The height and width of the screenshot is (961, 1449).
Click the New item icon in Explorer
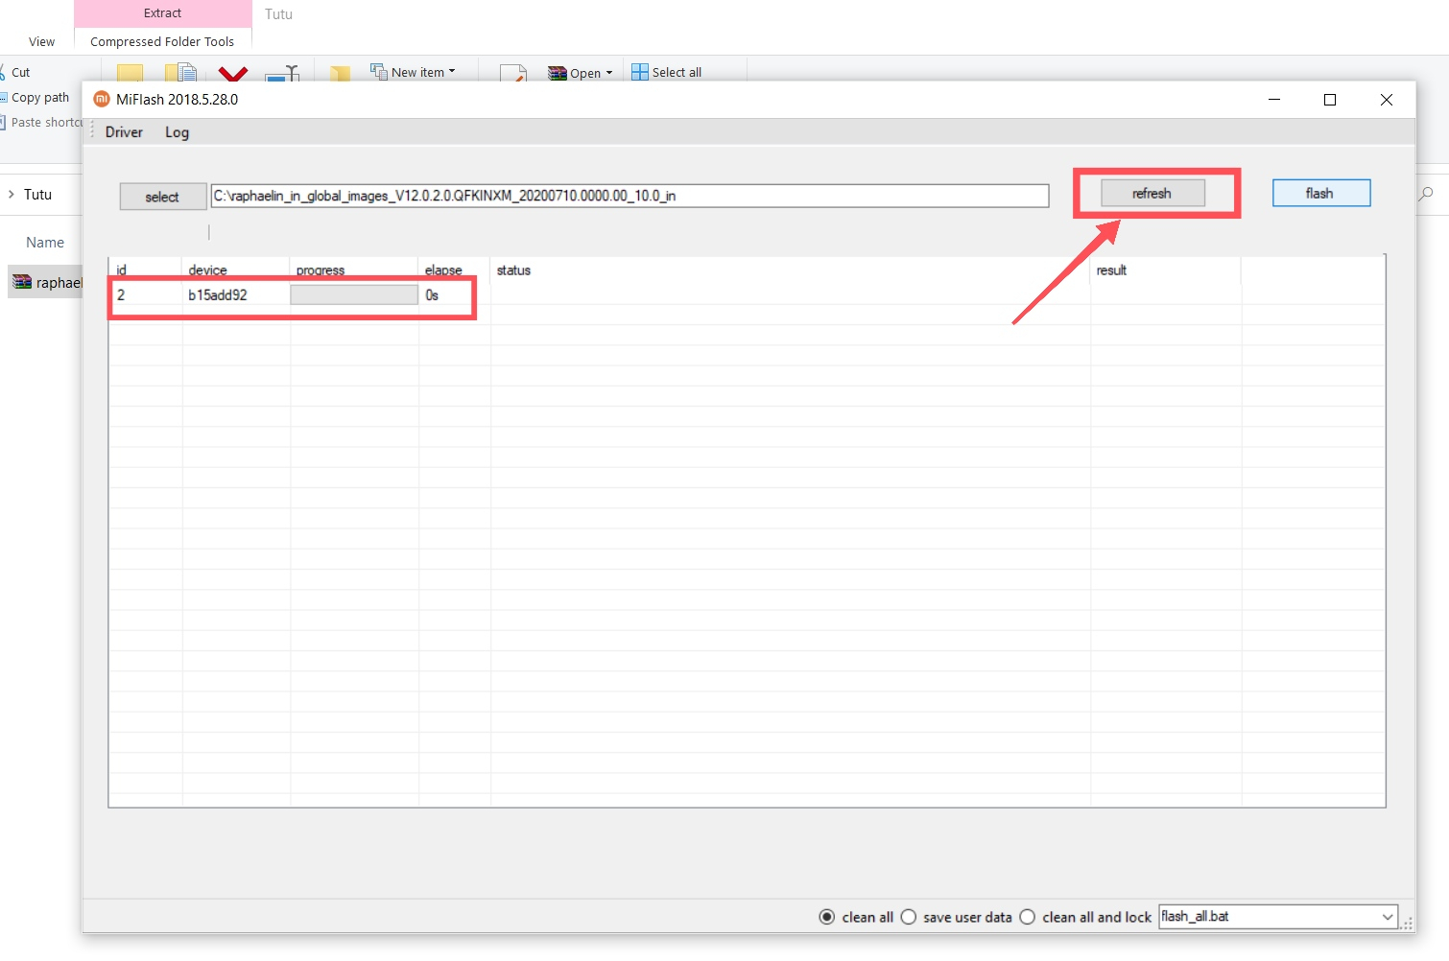coord(379,72)
